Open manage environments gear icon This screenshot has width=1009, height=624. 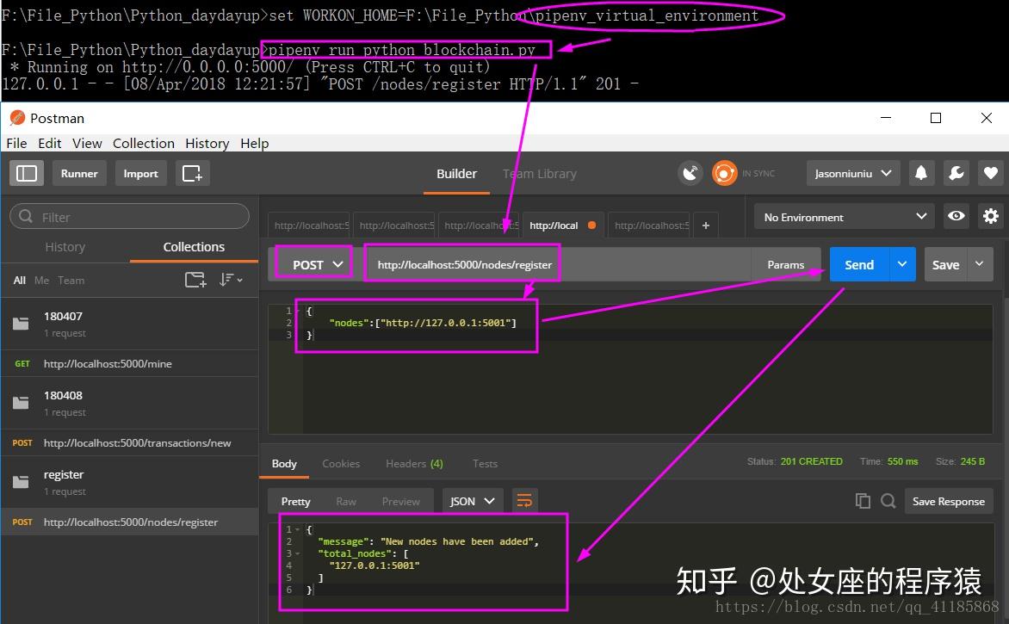[x=991, y=216]
